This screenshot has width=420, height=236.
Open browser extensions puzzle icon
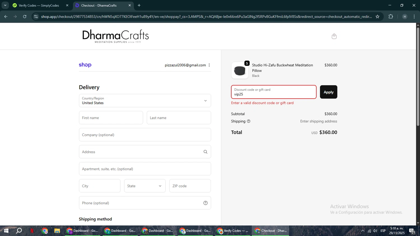(391, 16)
